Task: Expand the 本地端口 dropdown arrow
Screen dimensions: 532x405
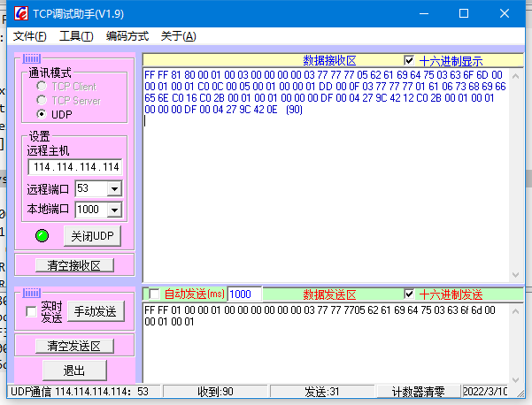Action: click(x=115, y=210)
